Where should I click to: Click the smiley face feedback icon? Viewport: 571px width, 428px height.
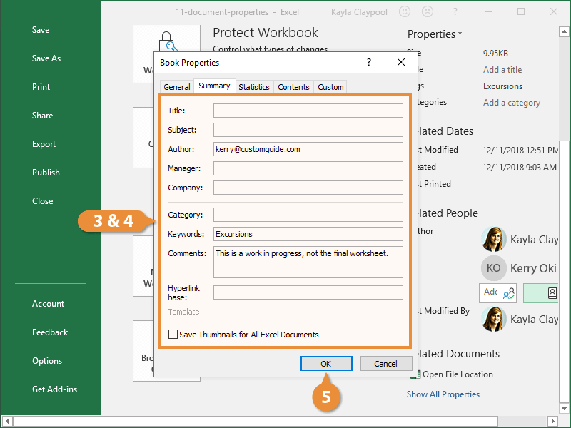point(405,11)
